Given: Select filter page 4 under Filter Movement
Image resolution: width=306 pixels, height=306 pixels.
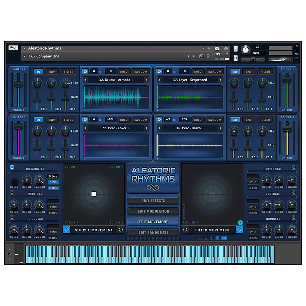Looking at the screenshot, I should pos(218,238).
